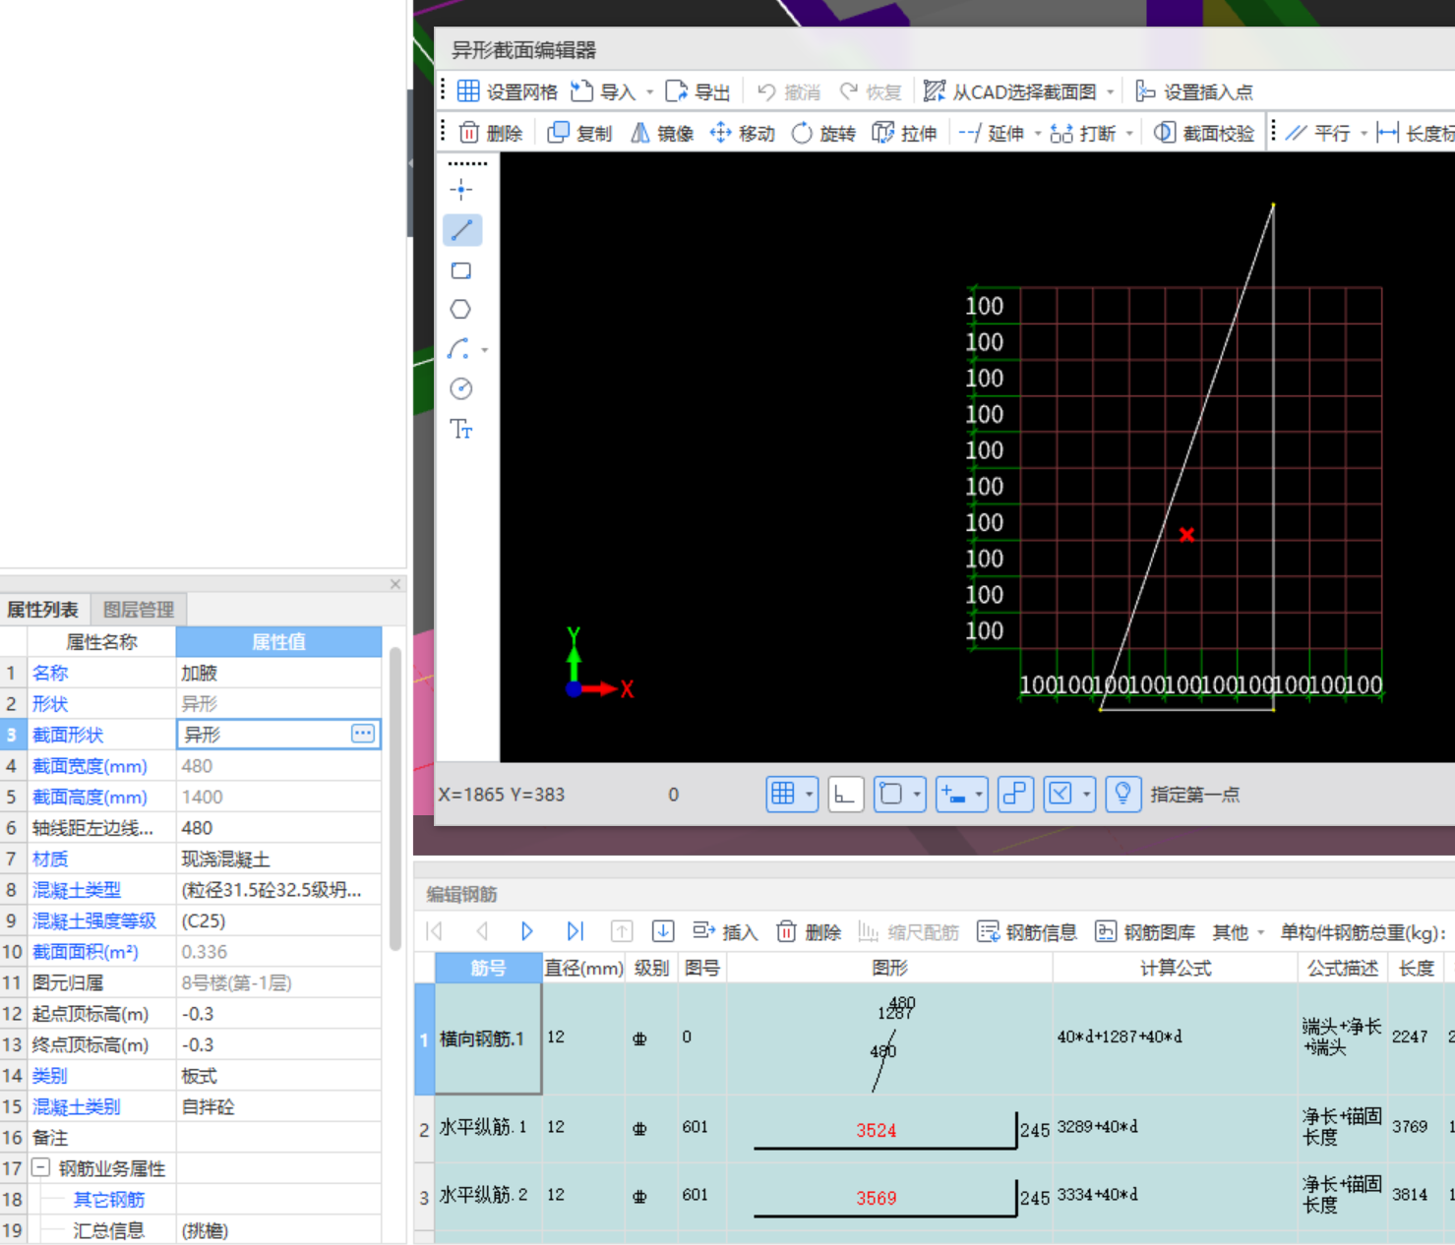The width and height of the screenshot is (1455, 1245).
Task: Switch to 图层管理 tab
Action: pos(139,610)
